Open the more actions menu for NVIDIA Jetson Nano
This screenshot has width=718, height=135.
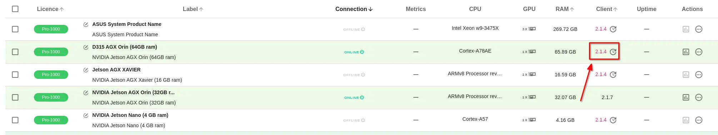coord(699,120)
